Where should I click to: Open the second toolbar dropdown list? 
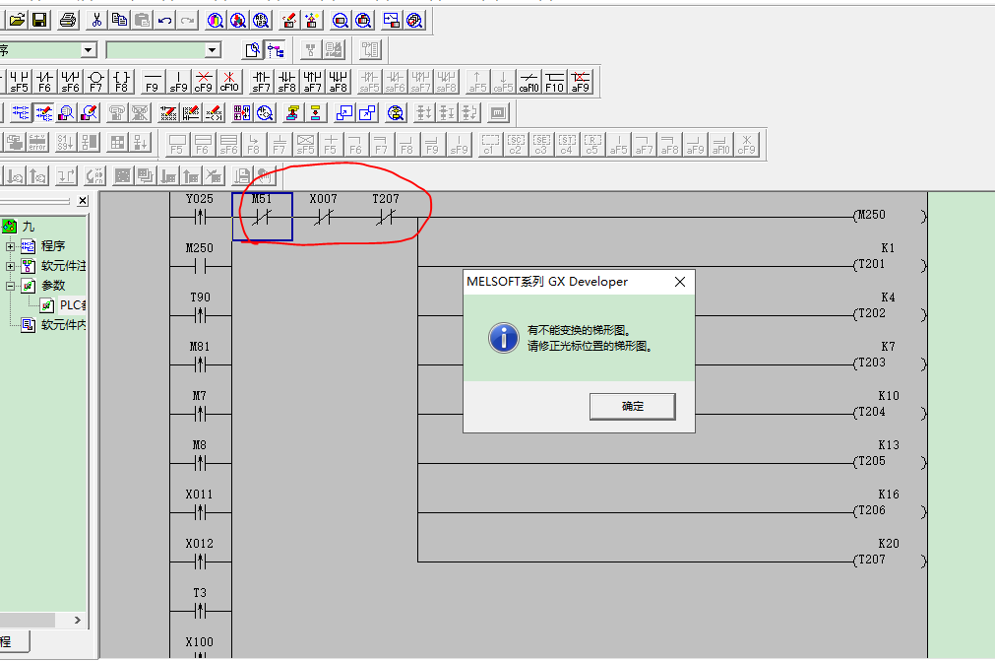click(213, 50)
